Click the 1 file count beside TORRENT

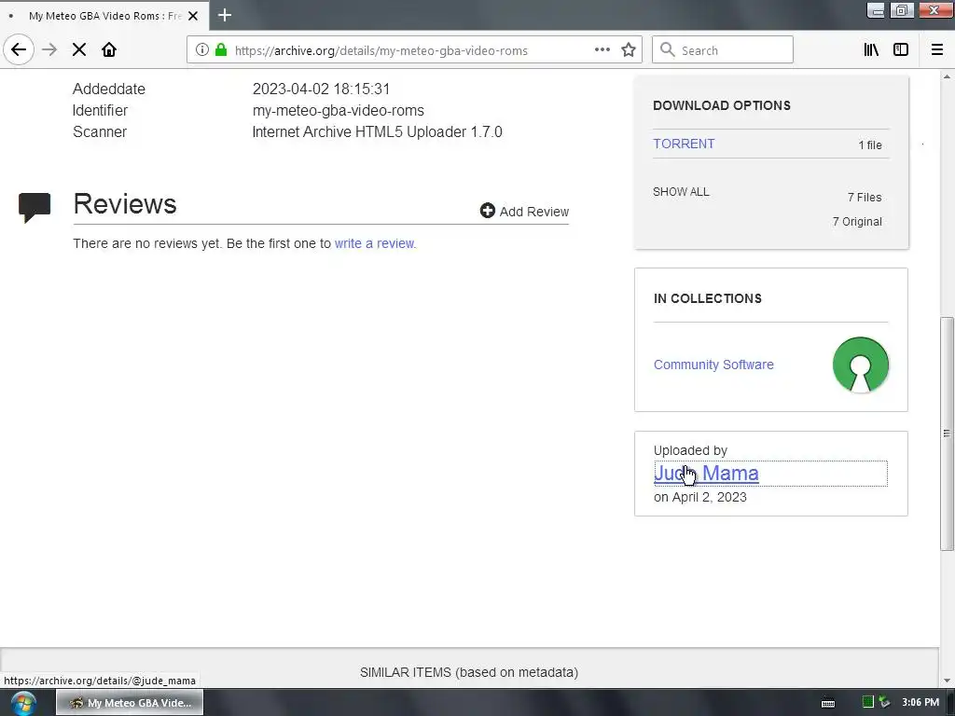(870, 145)
